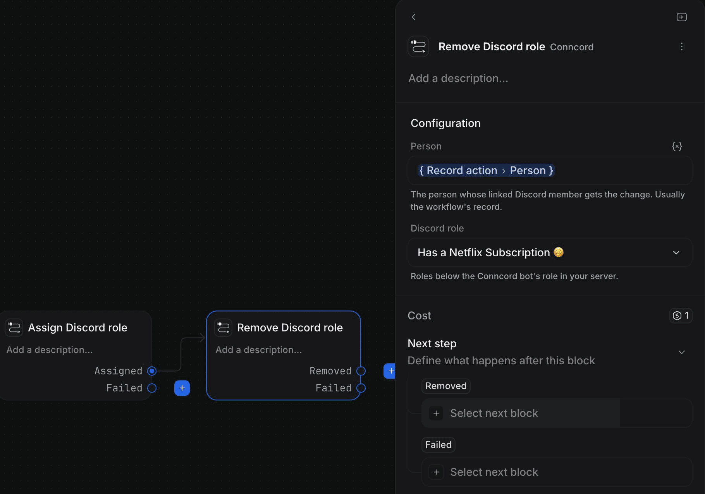Go back using the left chevron icon
705x494 pixels.
[413, 17]
